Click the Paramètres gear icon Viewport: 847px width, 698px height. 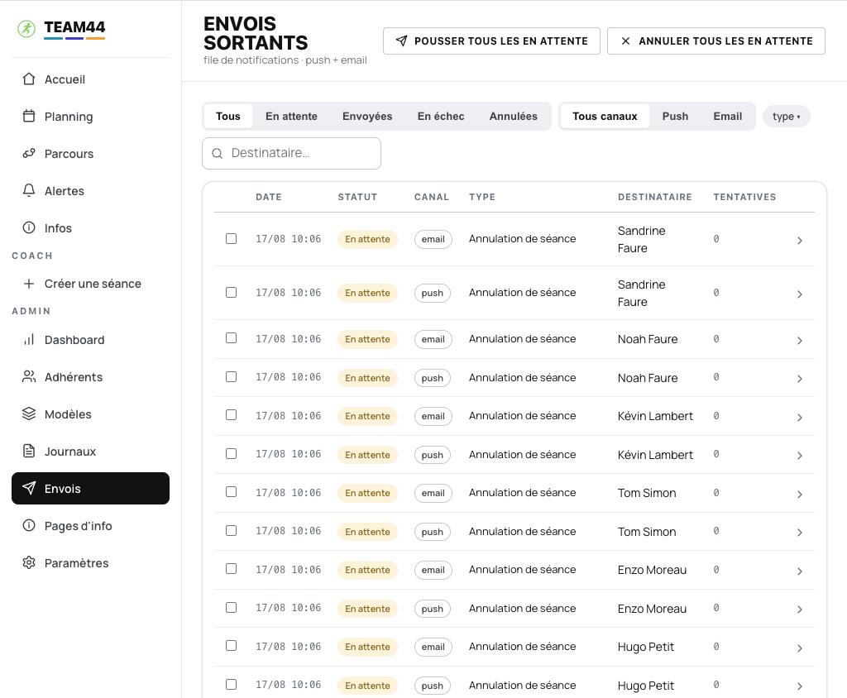tap(29, 563)
